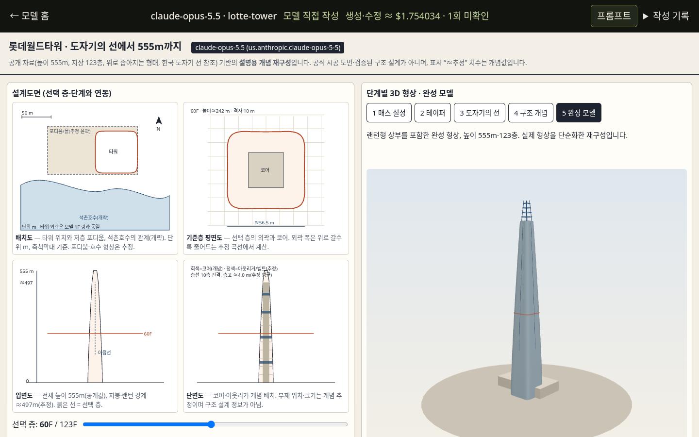
Task: Open the 프롬프트 button
Action: [614, 16]
